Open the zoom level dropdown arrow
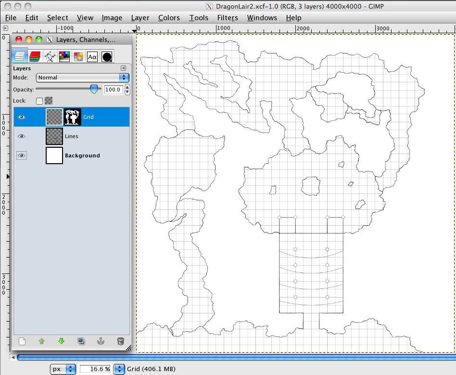This screenshot has height=375, width=456. (x=119, y=369)
